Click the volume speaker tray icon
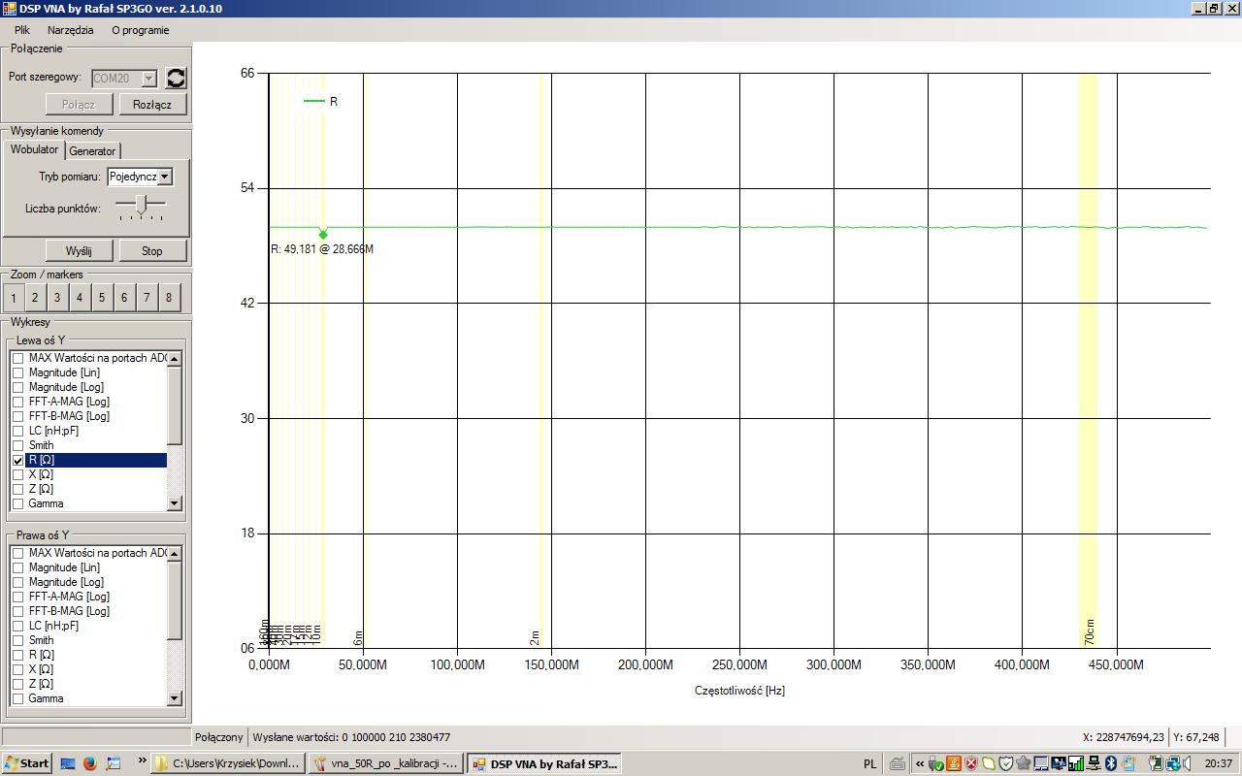Image resolution: width=1242 pixels, height=776 pixels. 1188,763
